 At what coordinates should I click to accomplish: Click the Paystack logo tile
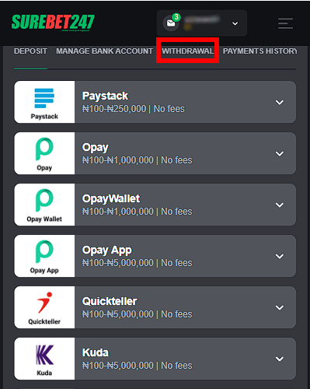coord(44,102)
